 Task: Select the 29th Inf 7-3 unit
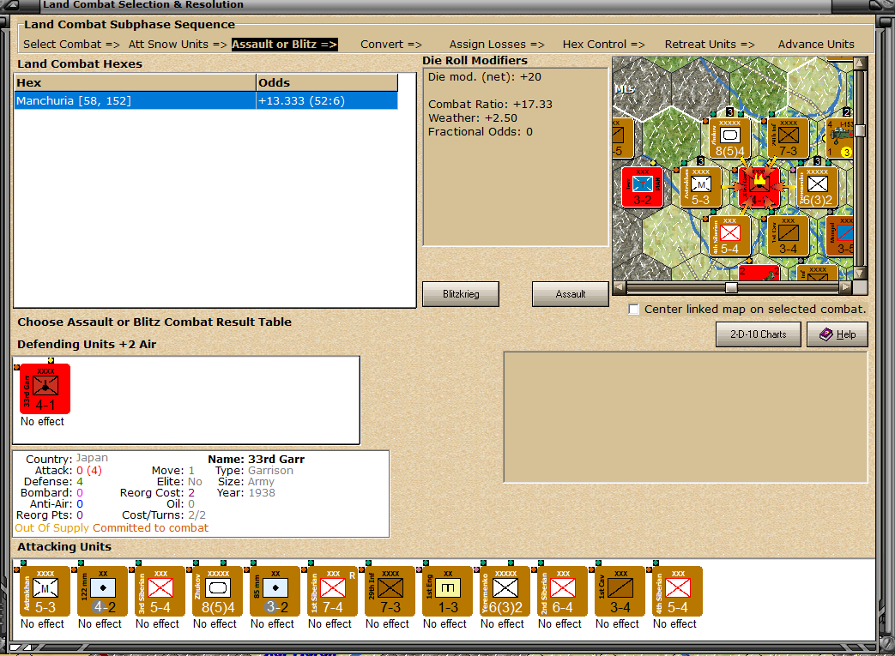(390, 591)
